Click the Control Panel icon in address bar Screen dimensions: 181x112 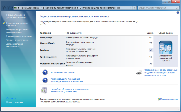click(15, 8)
